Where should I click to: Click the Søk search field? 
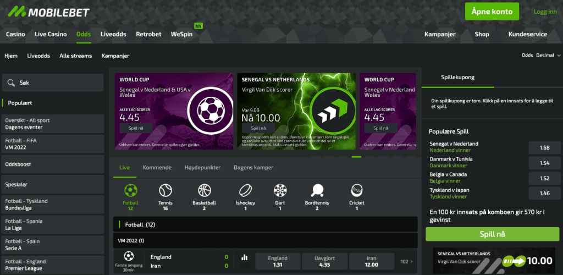(53, 82)
